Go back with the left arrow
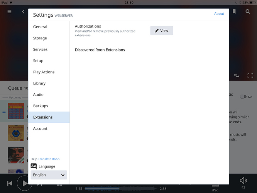The width and height of the screenshot is (257, 193). 23,12
